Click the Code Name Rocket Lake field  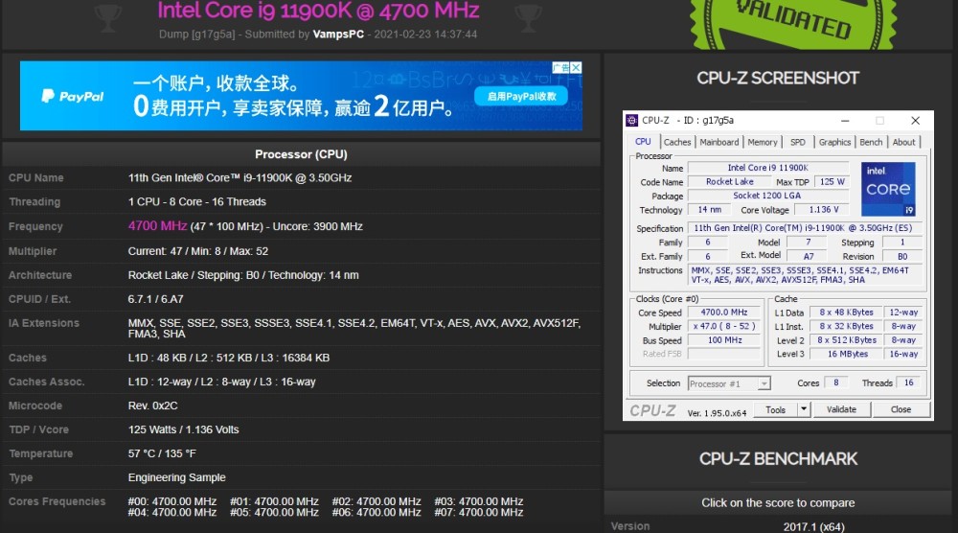click(729, 181)
